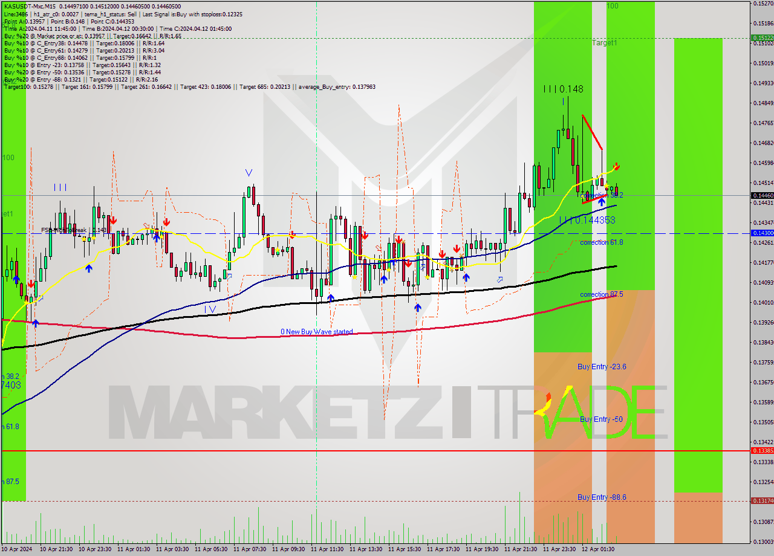Click the 'correction 38.2' level label
The height and width of the screenshot is (556, 774).
coord(601,195)
